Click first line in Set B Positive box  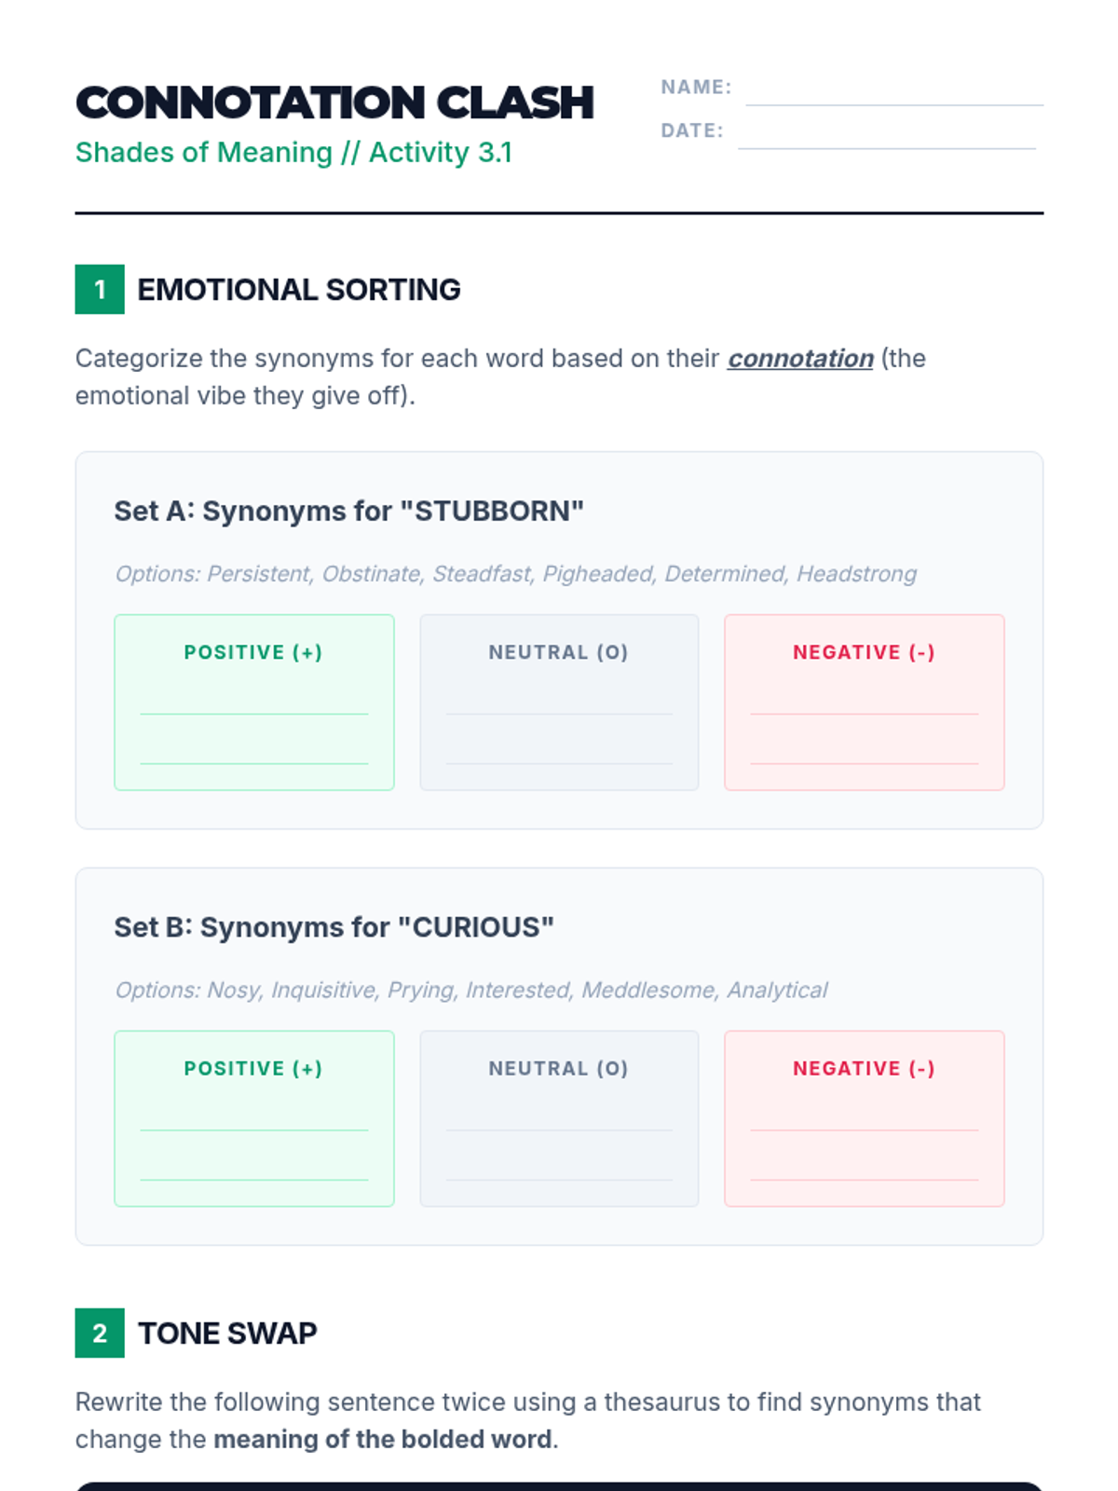coord(254,1120)
